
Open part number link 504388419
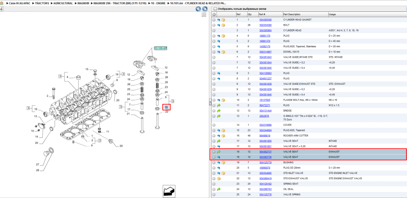tap(265, 178)
